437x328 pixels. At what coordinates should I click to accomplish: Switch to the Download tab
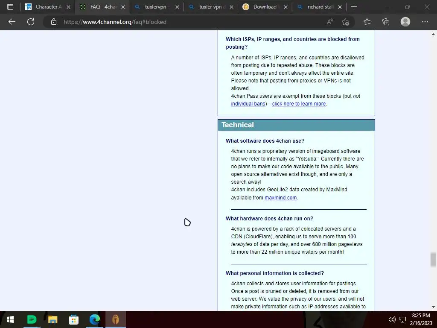(x=265, y=7)
